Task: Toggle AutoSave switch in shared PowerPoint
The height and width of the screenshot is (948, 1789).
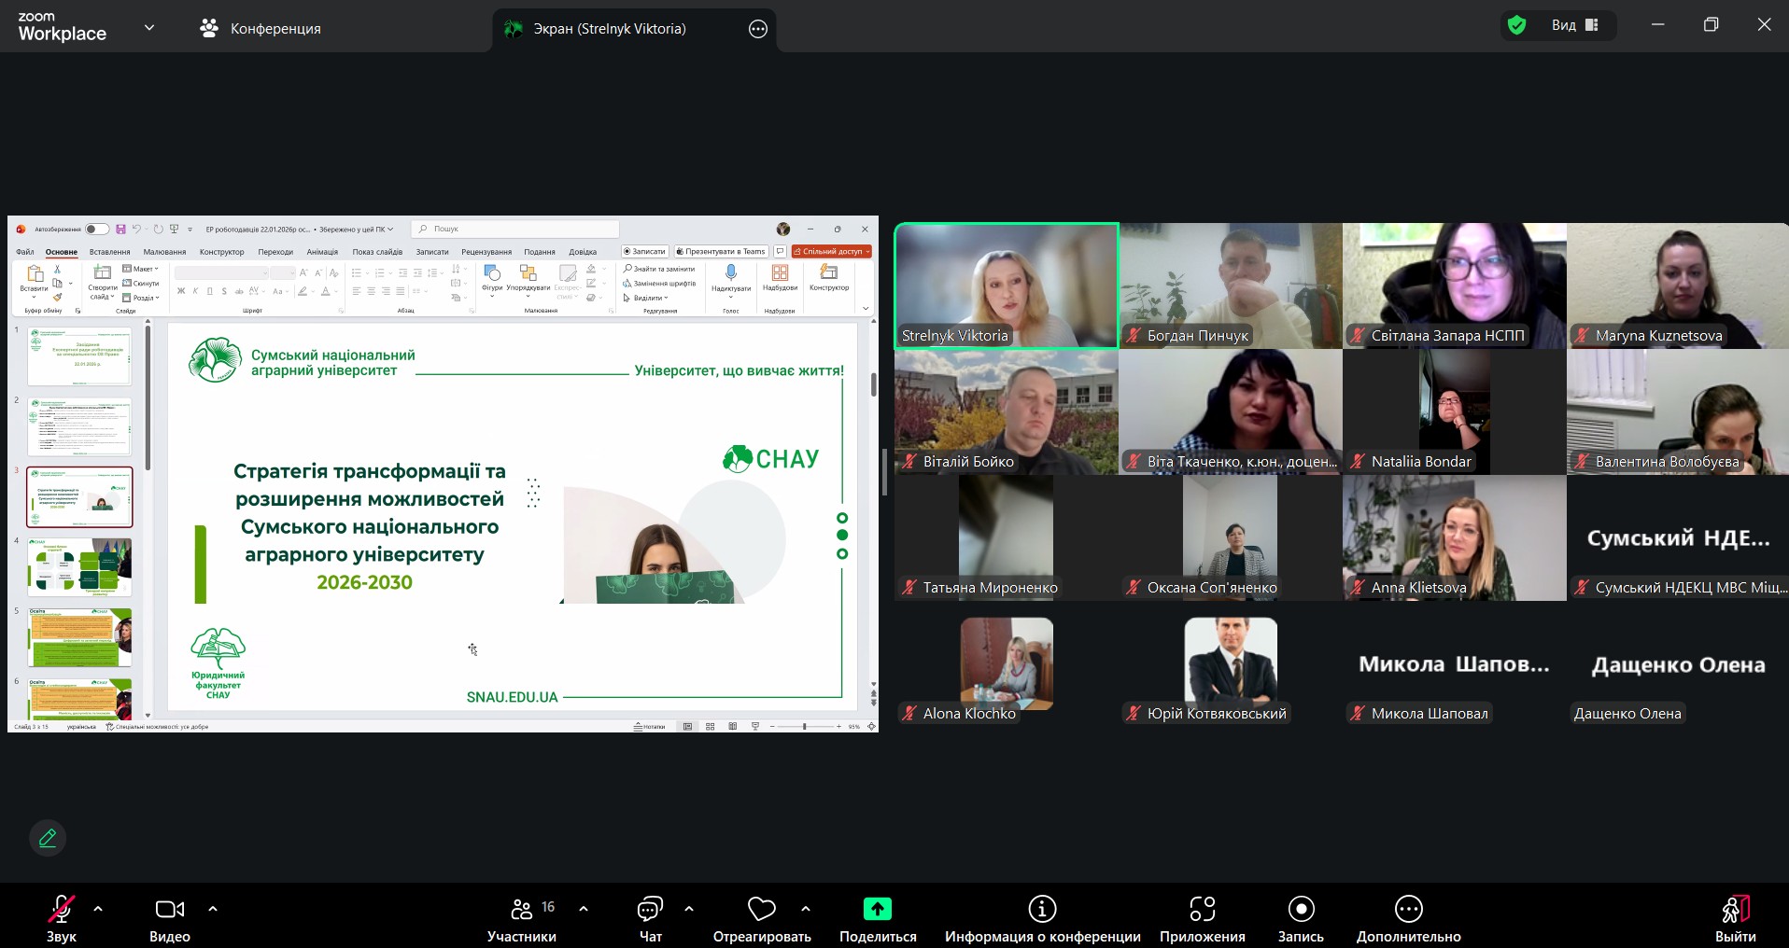Action: (x=96, y=229)
